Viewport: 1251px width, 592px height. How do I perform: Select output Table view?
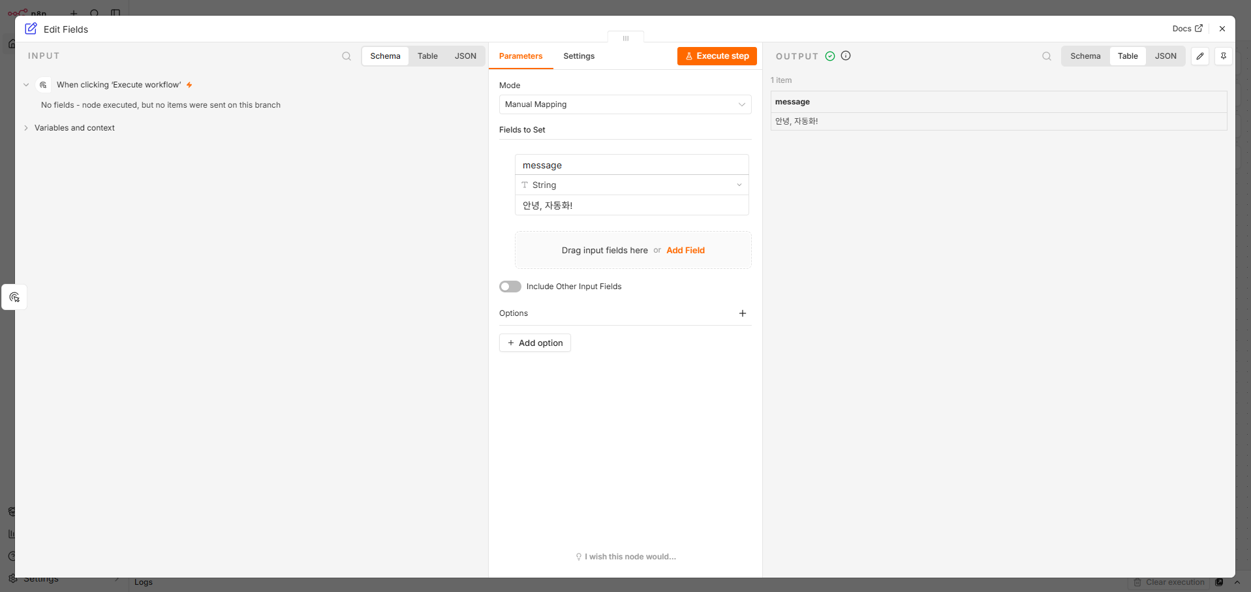(1128, 56)
